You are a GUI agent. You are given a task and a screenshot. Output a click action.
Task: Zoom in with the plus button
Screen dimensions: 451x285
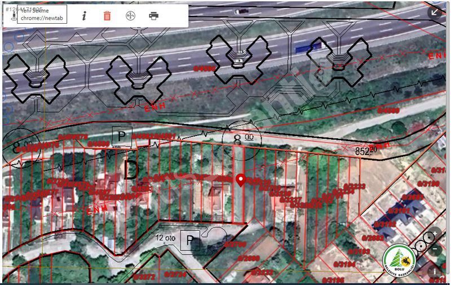[x=435, y=234]
